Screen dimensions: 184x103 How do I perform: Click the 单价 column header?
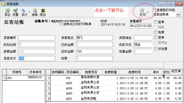(156, 72)
